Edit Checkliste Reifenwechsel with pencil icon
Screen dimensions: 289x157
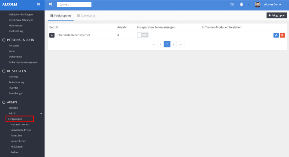pyautogui.click(x=276, y=35)
